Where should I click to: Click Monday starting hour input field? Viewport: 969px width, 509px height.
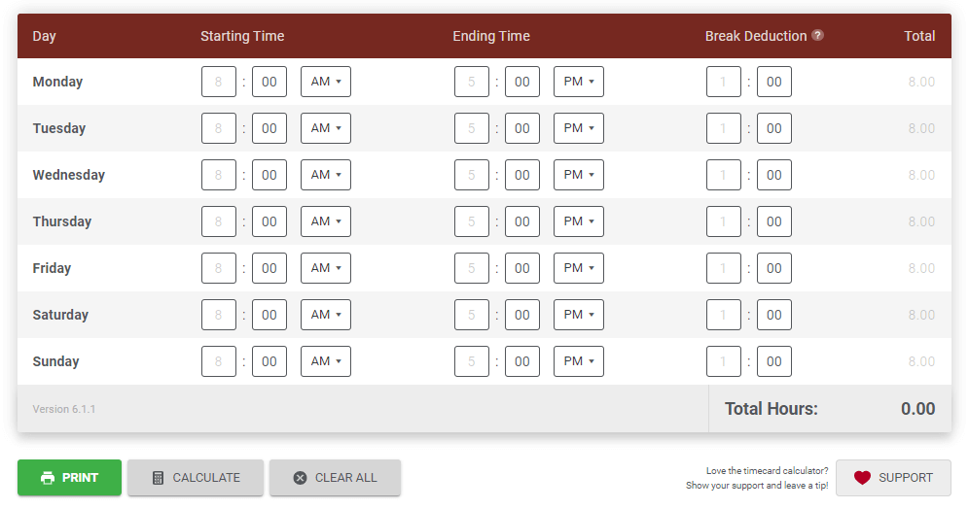point(219,82)
